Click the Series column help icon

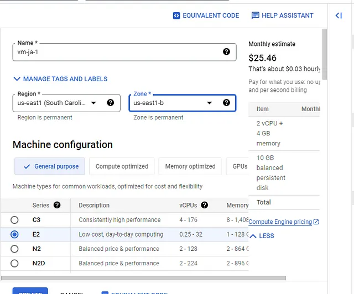57,205
